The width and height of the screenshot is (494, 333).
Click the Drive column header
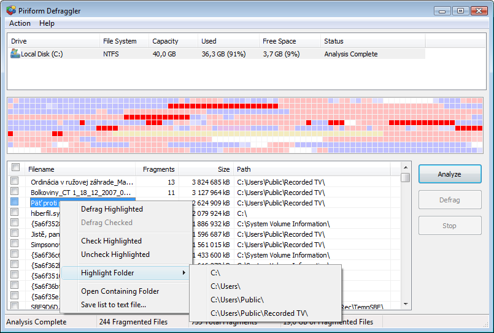coord(53,41)
